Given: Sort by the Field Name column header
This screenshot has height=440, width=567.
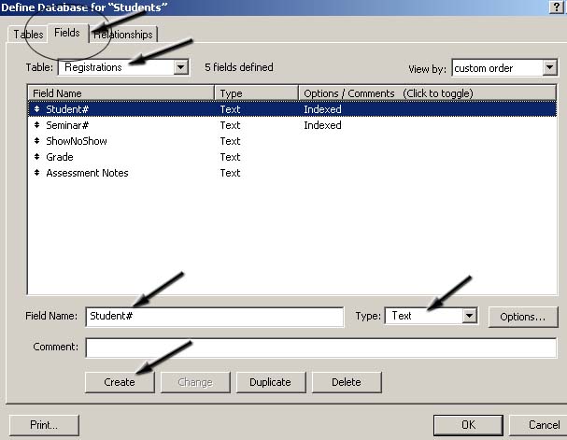Looking at the screenshot, I should pyautogui.click(x=120, y=93).
